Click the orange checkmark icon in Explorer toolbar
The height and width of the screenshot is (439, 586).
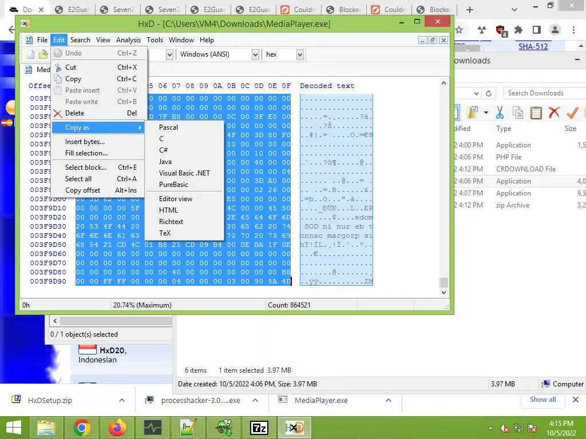(572, 113)
